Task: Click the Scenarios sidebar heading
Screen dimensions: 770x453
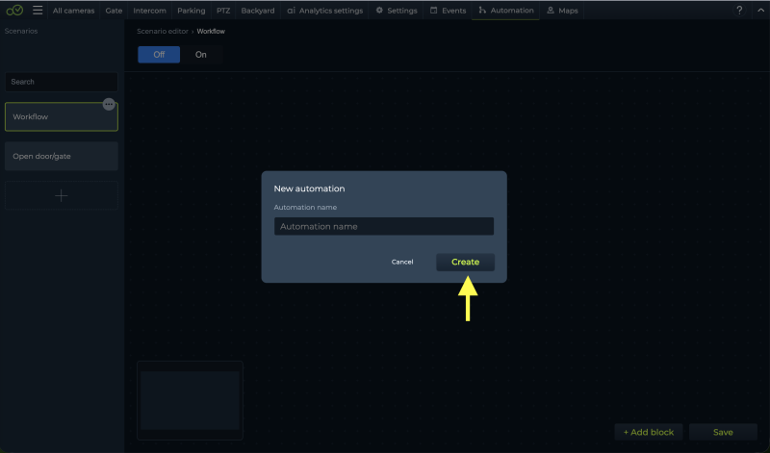Action: pos(21,31)
